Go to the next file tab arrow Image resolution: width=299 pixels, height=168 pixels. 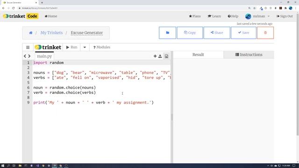click(29, 56)
